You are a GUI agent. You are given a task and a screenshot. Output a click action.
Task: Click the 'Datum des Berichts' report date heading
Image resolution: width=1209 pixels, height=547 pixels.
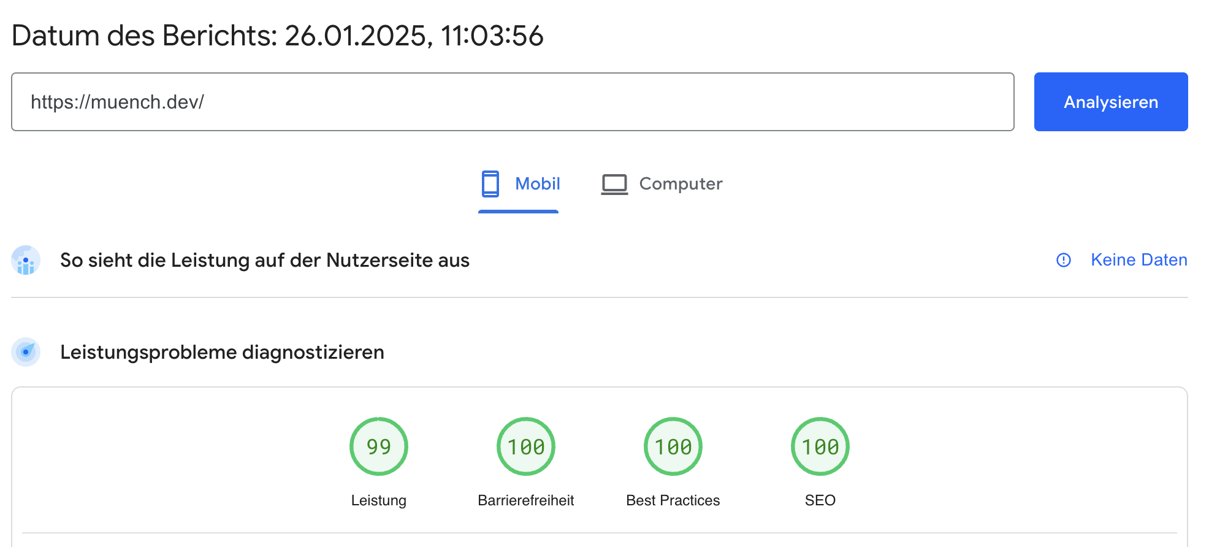point(278,36)
